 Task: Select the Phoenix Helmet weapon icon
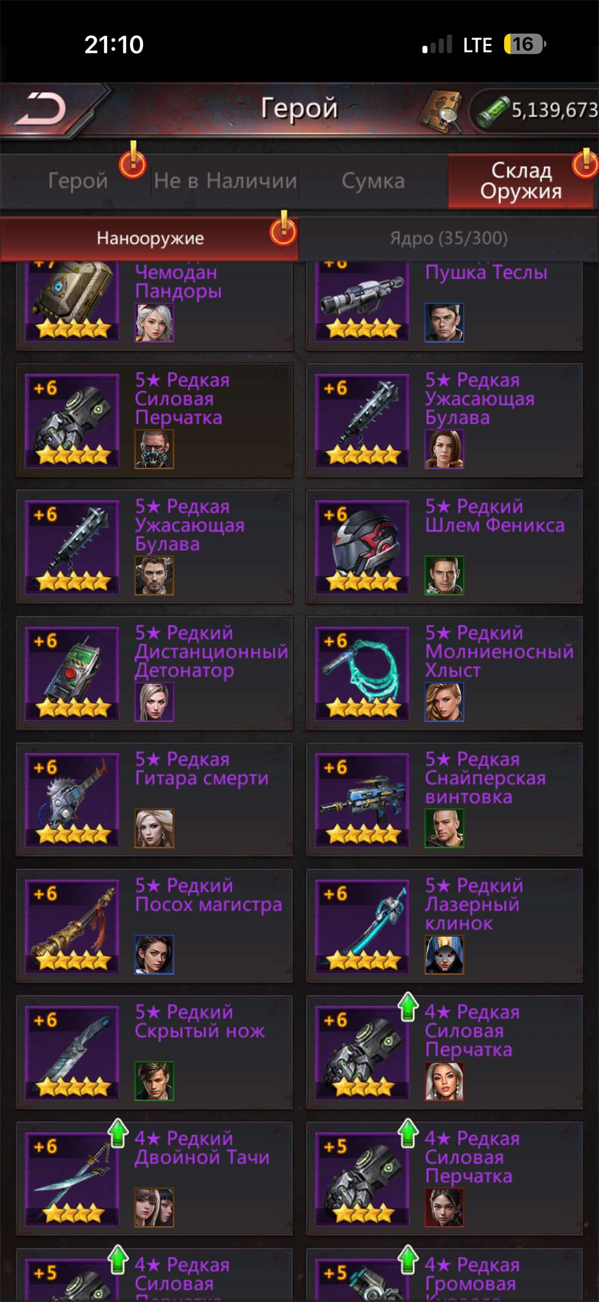pyautogui.click(x=361, y=546)
